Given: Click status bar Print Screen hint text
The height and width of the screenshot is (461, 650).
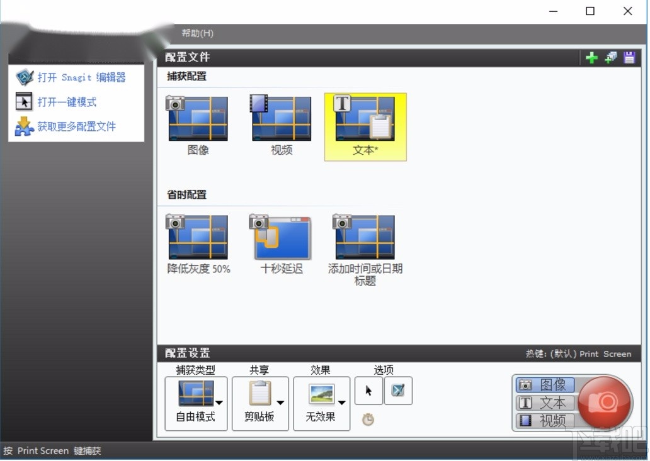Looking at the screenshot, I should pos(52,451).
